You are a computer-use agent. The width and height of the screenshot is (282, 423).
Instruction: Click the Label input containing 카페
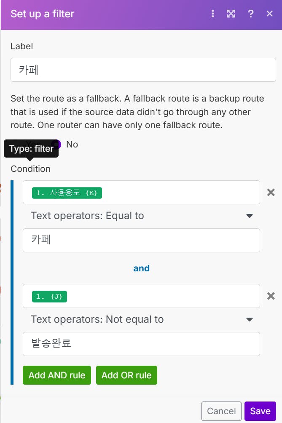pyautogui.click(x=143, y=70)
